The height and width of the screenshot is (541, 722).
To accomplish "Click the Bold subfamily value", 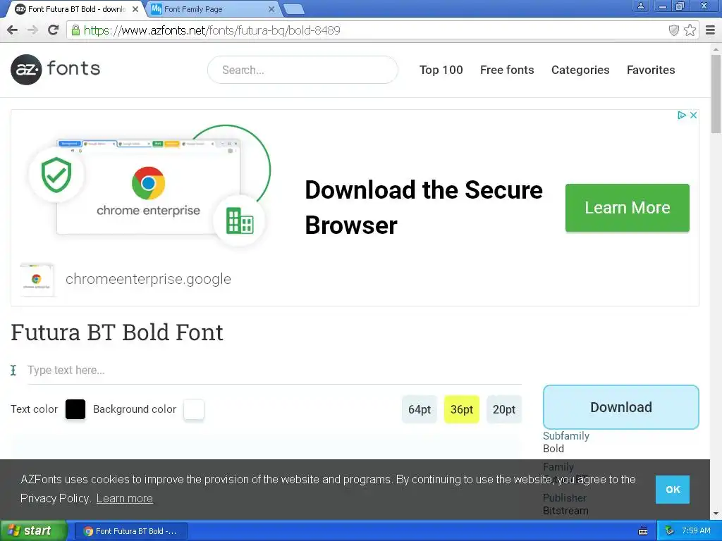I will (553, 449).
